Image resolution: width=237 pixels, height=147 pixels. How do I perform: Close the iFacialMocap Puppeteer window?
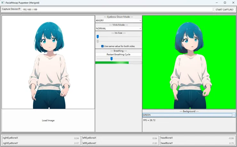[x=233, y=3]
